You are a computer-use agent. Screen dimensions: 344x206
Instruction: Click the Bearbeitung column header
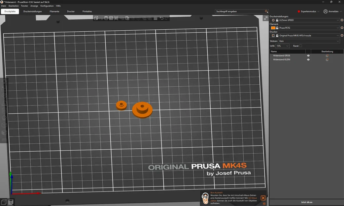327,51
